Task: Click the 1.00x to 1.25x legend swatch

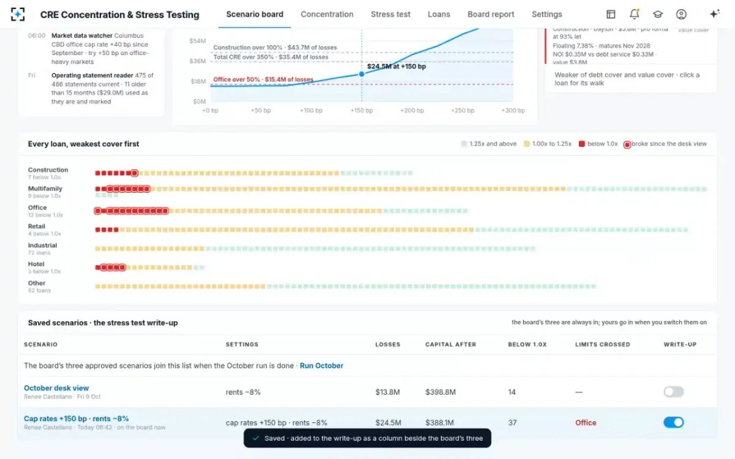Action: pos(526,144)
